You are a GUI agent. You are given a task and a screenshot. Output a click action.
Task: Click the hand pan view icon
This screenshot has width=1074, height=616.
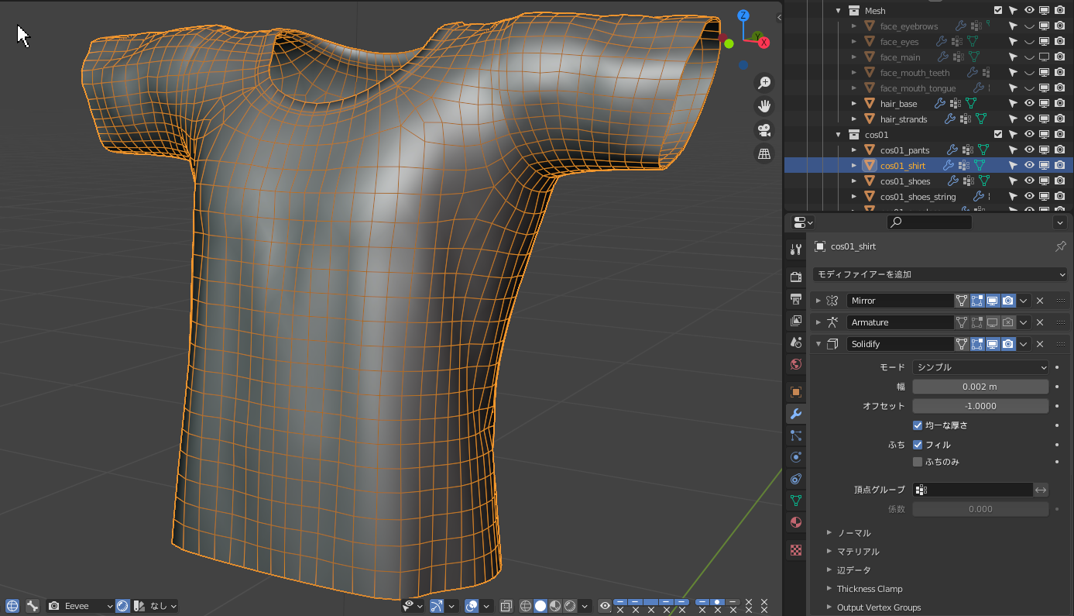pyautogui.click(x=764, y=106)
